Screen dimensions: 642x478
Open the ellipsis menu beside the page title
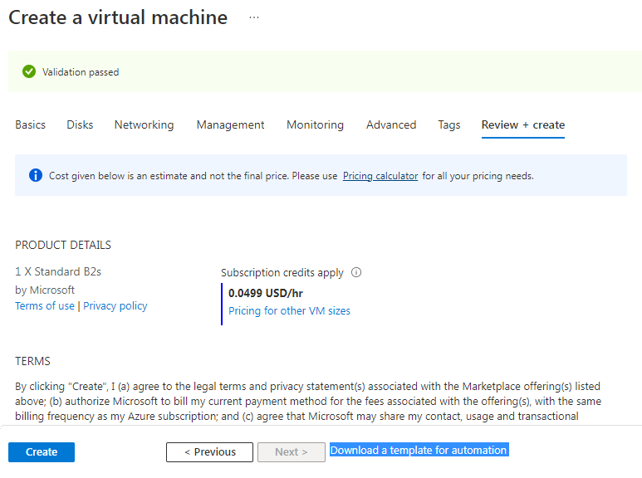(x=254, y=17)
